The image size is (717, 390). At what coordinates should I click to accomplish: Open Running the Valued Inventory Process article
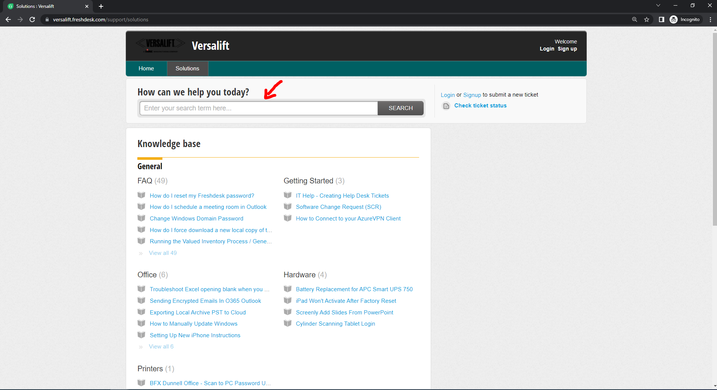pos(211,241)
